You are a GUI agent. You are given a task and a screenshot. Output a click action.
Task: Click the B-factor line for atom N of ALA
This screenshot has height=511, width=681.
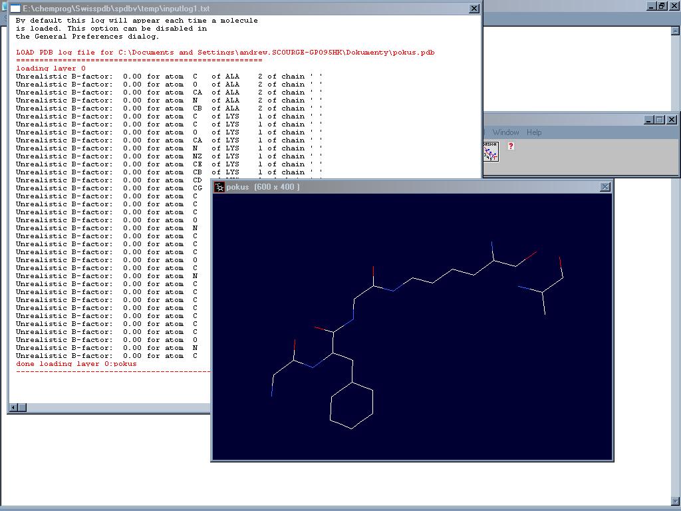169,100
